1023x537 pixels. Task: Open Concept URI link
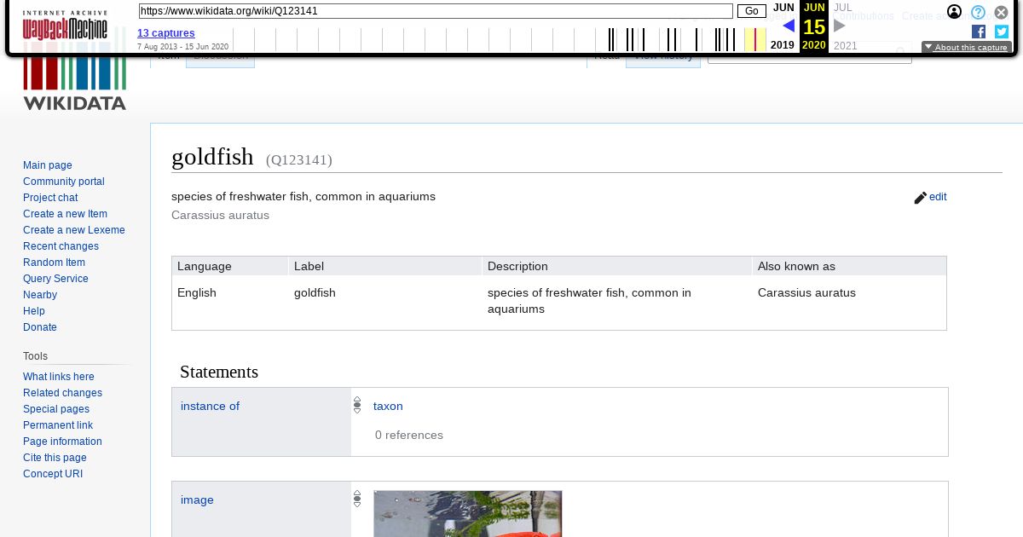pos(53,474)
